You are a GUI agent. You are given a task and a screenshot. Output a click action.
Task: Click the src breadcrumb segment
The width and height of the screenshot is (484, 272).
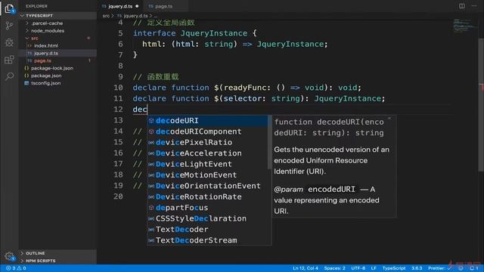[x=106, y=16]
